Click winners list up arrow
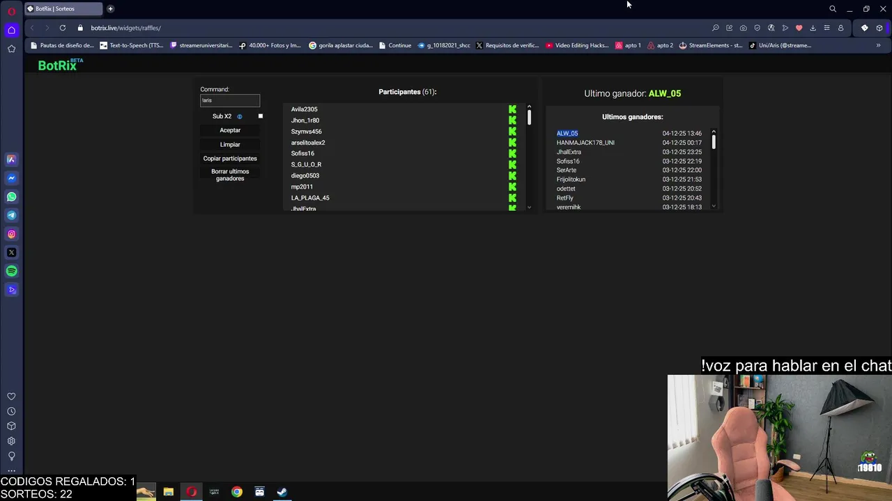892x501 pixels. click(x=714, y=132)
